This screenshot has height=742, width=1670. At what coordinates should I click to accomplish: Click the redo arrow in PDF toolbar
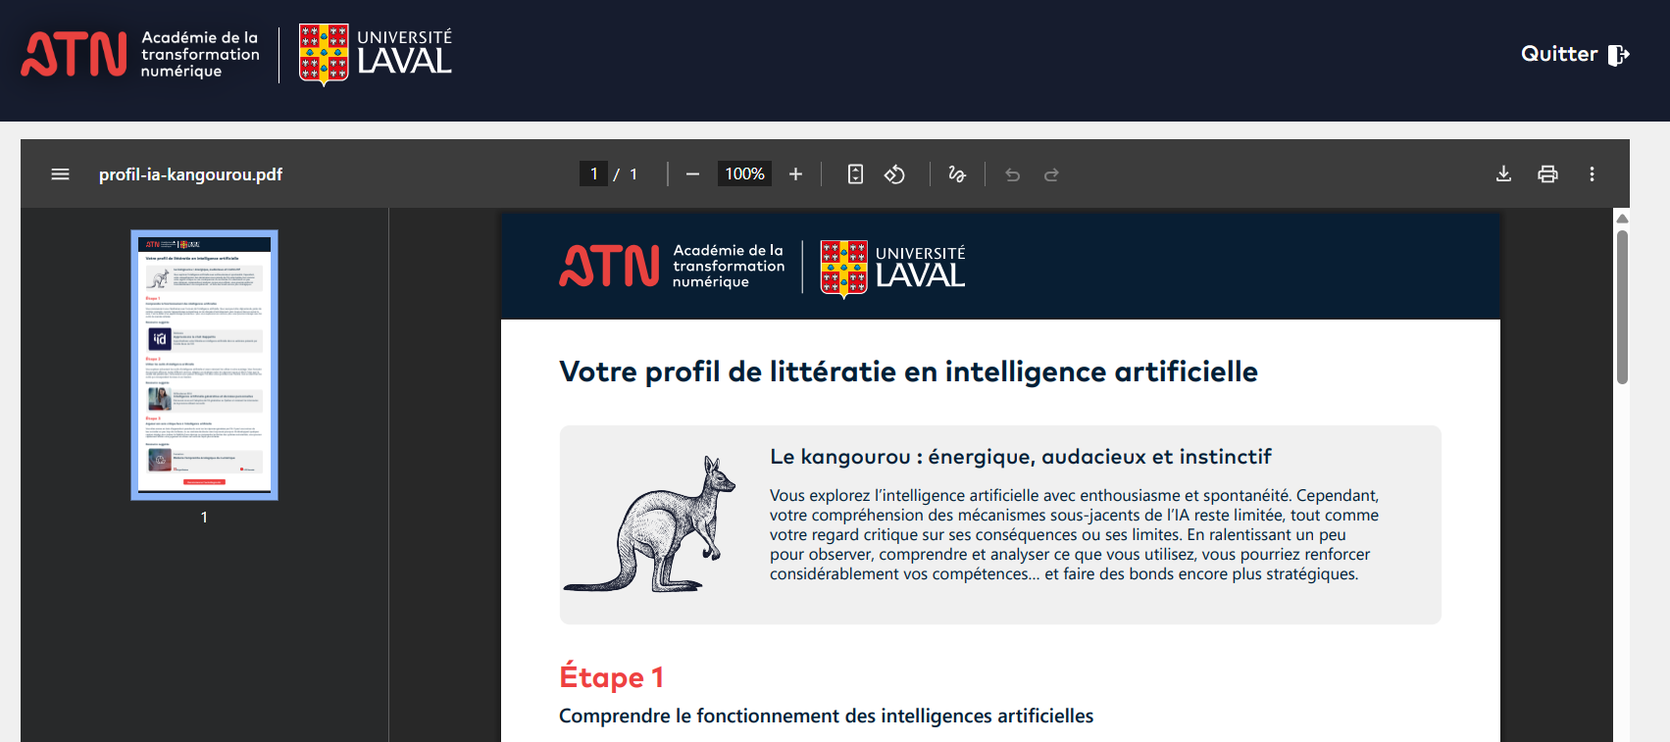pos(1051,174)
